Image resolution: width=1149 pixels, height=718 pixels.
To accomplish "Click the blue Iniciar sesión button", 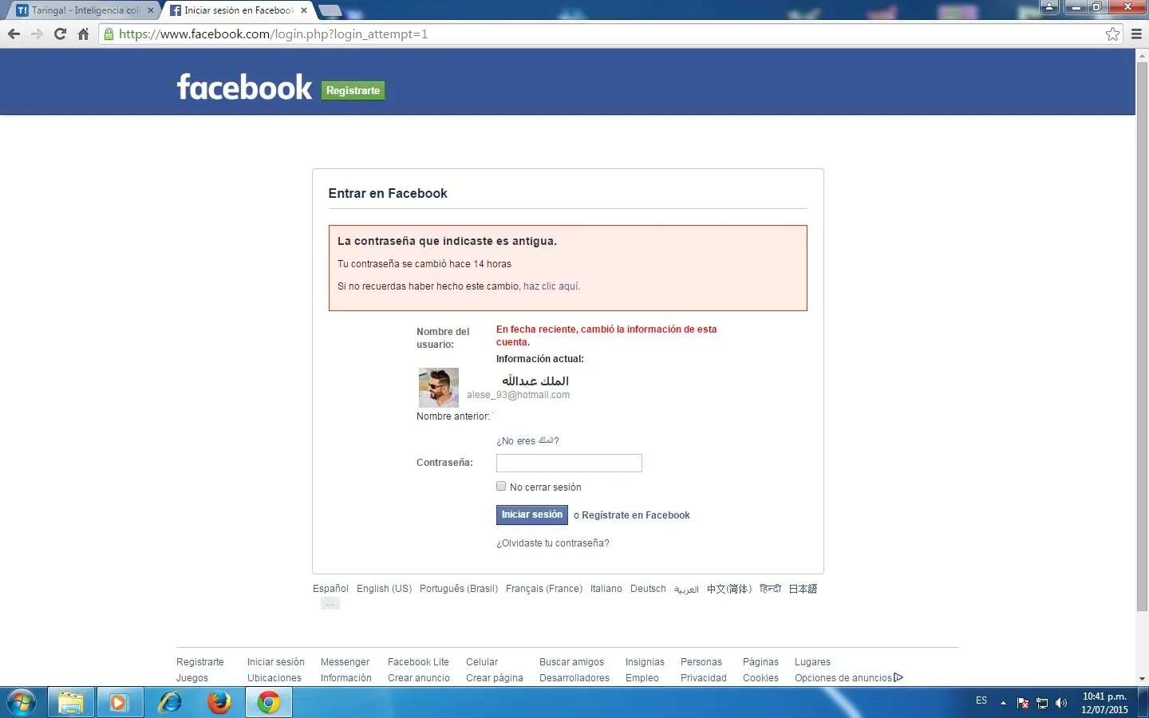I will [x=532, y=515].
